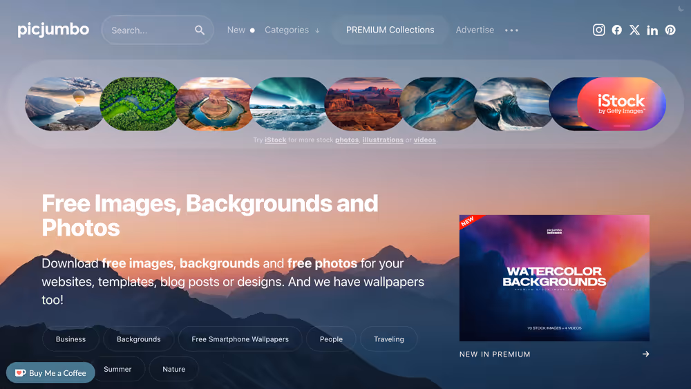Toggle dark mode moon icon
This screenshot has width=691, height=389.
coord(681,8)
